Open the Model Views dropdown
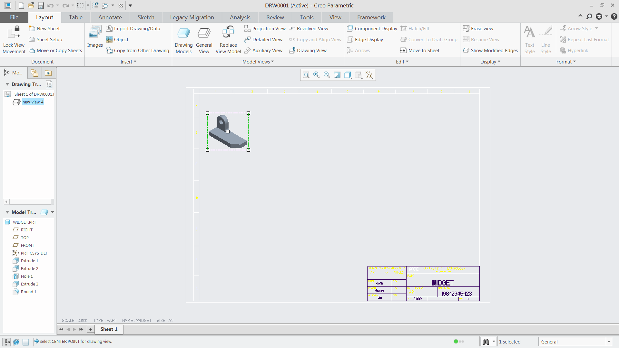Image resolution: width=619 pixels, height=348 pixels. (258, 62)
